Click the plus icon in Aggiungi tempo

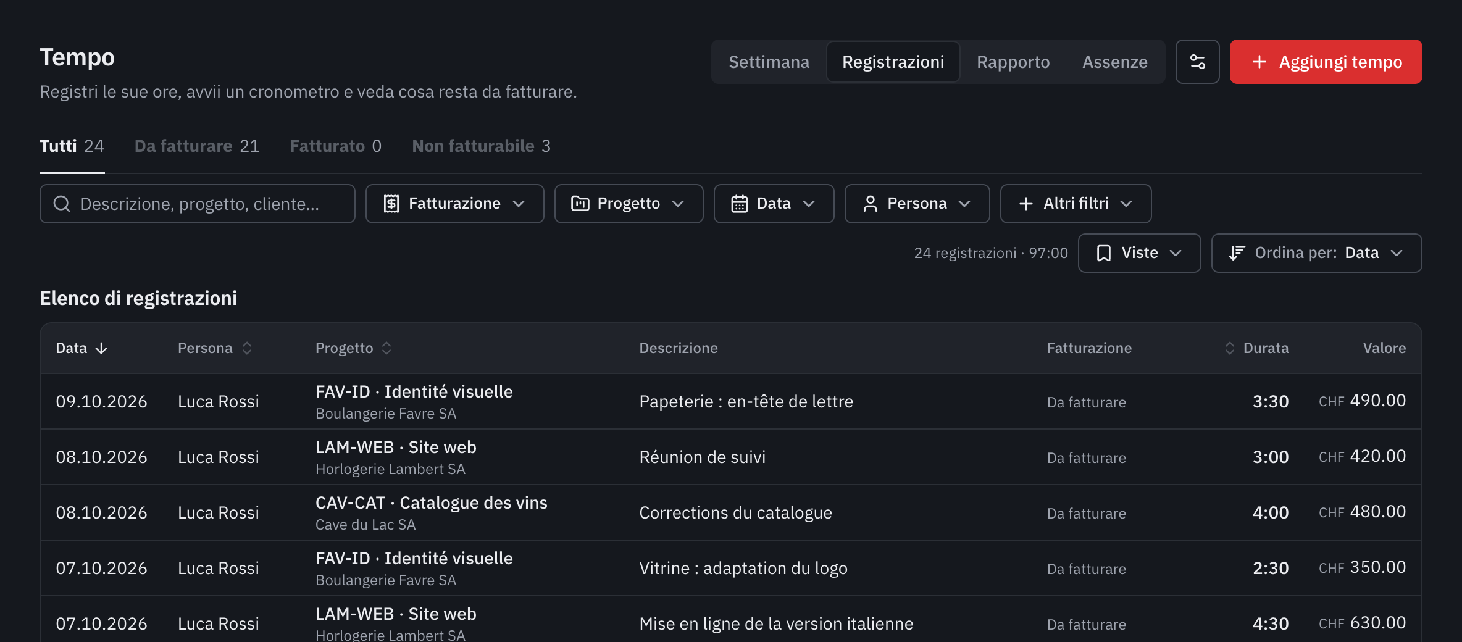[1259, 62]
